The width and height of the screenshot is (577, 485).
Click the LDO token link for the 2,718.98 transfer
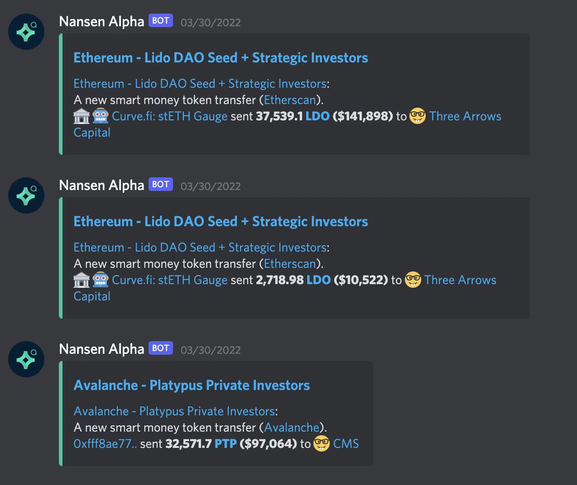(318, 280)
